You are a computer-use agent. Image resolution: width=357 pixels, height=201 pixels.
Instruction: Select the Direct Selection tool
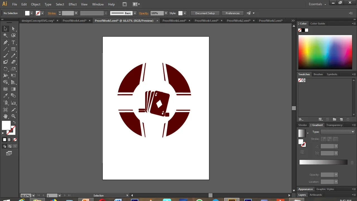click(x=13, y=29)
